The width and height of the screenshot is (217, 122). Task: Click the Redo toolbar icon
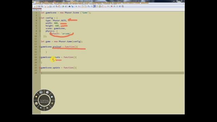click(x=66, y=6)
